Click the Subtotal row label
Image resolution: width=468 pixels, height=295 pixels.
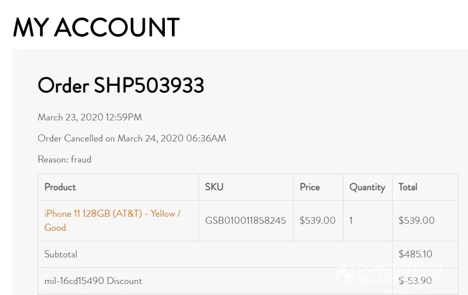[x=61, y=254]
